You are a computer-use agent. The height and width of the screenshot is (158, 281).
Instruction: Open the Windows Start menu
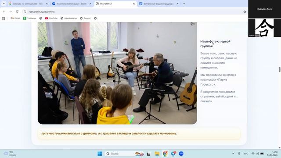click(x=100, y=154)
